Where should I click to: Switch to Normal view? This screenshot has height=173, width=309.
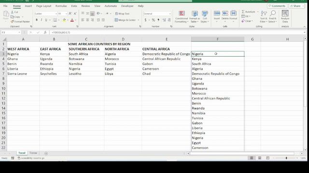(x=252, y=158)
